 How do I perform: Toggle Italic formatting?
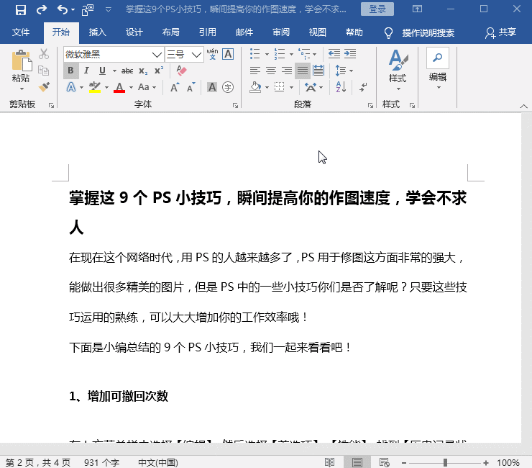(x=86, y=71)
